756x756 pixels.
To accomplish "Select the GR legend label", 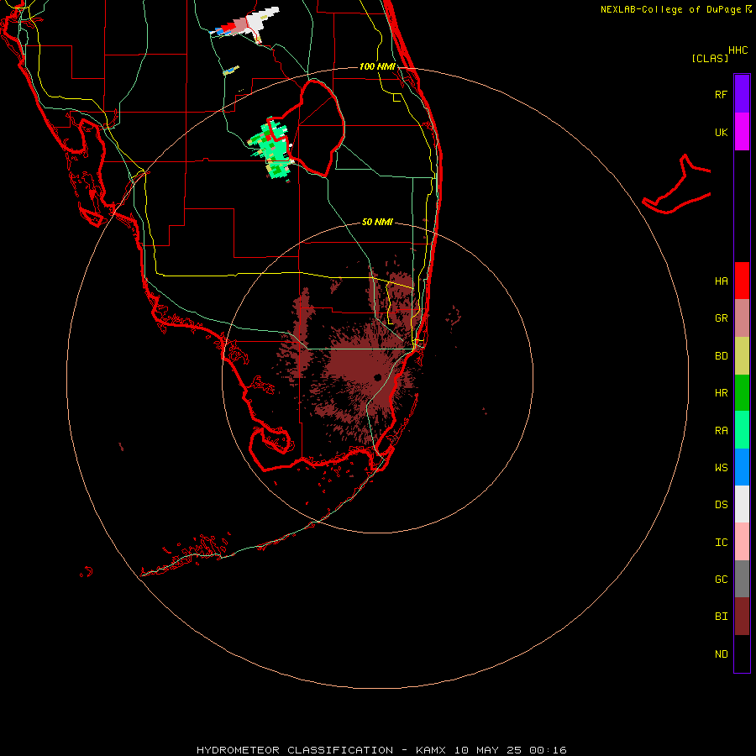I will (721, 318).
